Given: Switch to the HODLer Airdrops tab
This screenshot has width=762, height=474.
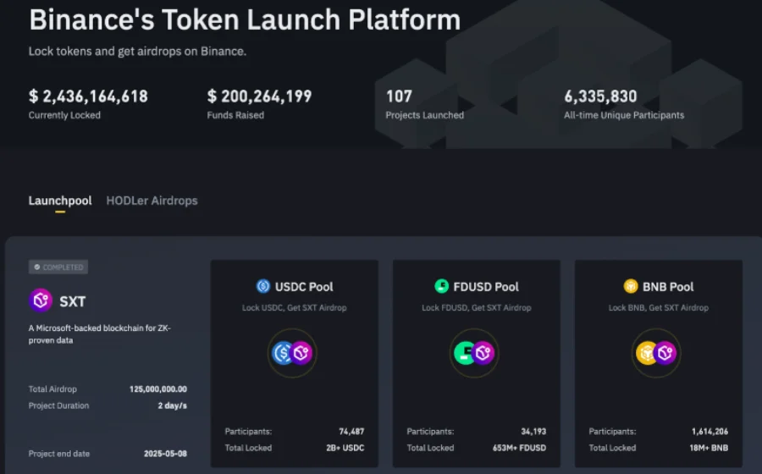Looking at the screenshot, I should click(x=152, y=201).
